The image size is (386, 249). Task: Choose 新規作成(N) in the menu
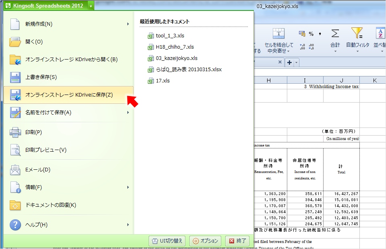68,24
